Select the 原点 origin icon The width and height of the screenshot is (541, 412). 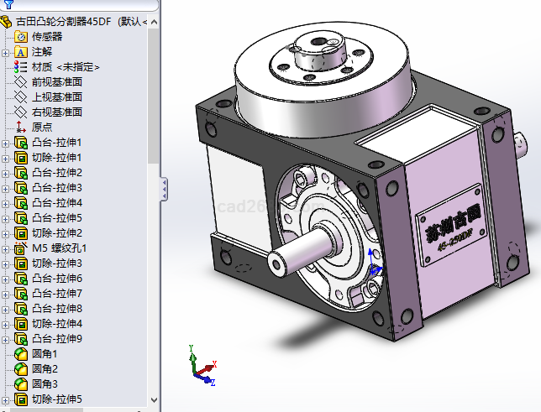tap(21, 127)
